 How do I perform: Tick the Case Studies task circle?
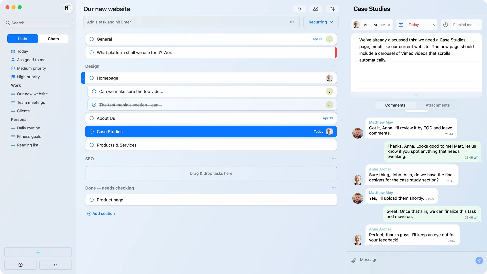click(92, 132)
